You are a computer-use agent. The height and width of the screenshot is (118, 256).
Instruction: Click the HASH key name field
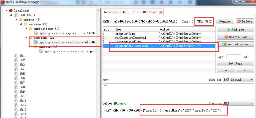click(145, 21)
